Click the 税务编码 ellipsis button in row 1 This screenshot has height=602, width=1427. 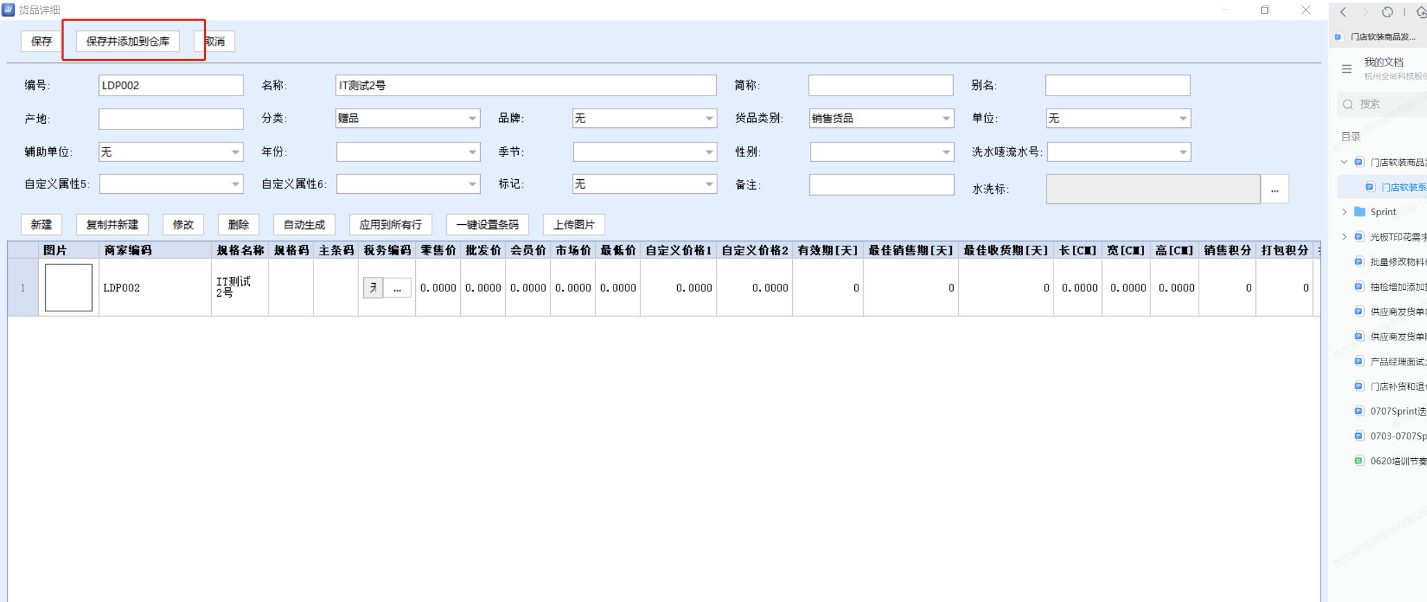397,289
